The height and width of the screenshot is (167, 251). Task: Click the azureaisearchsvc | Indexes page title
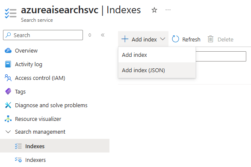pos(81,10)
